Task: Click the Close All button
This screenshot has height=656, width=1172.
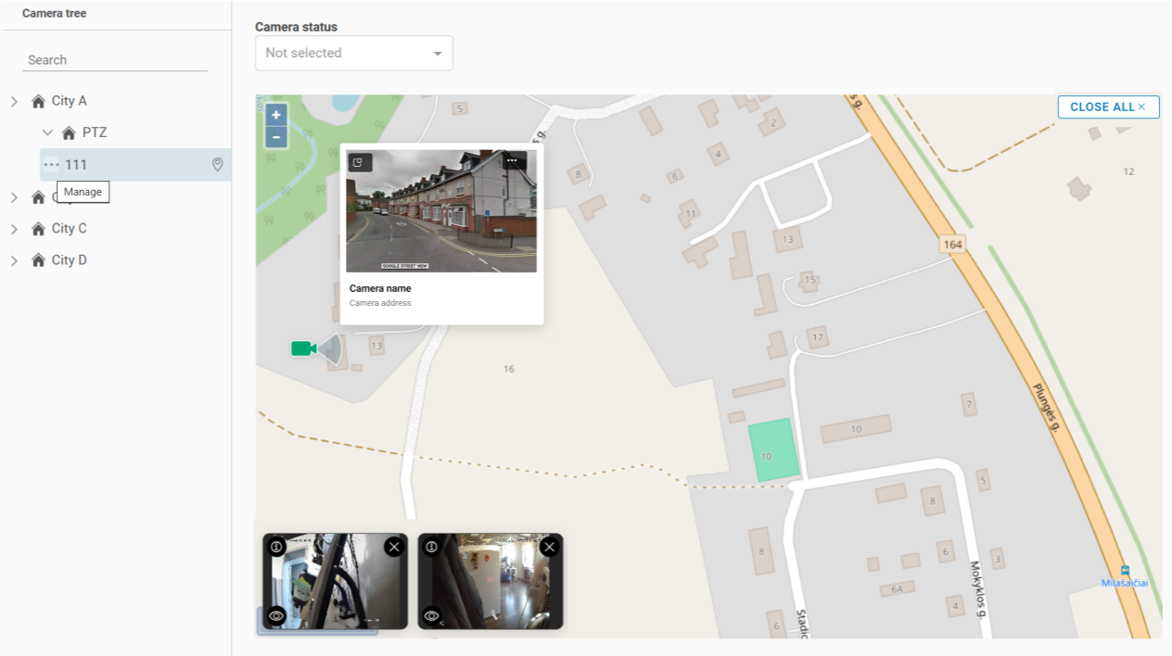Action: click(1108, 107)
